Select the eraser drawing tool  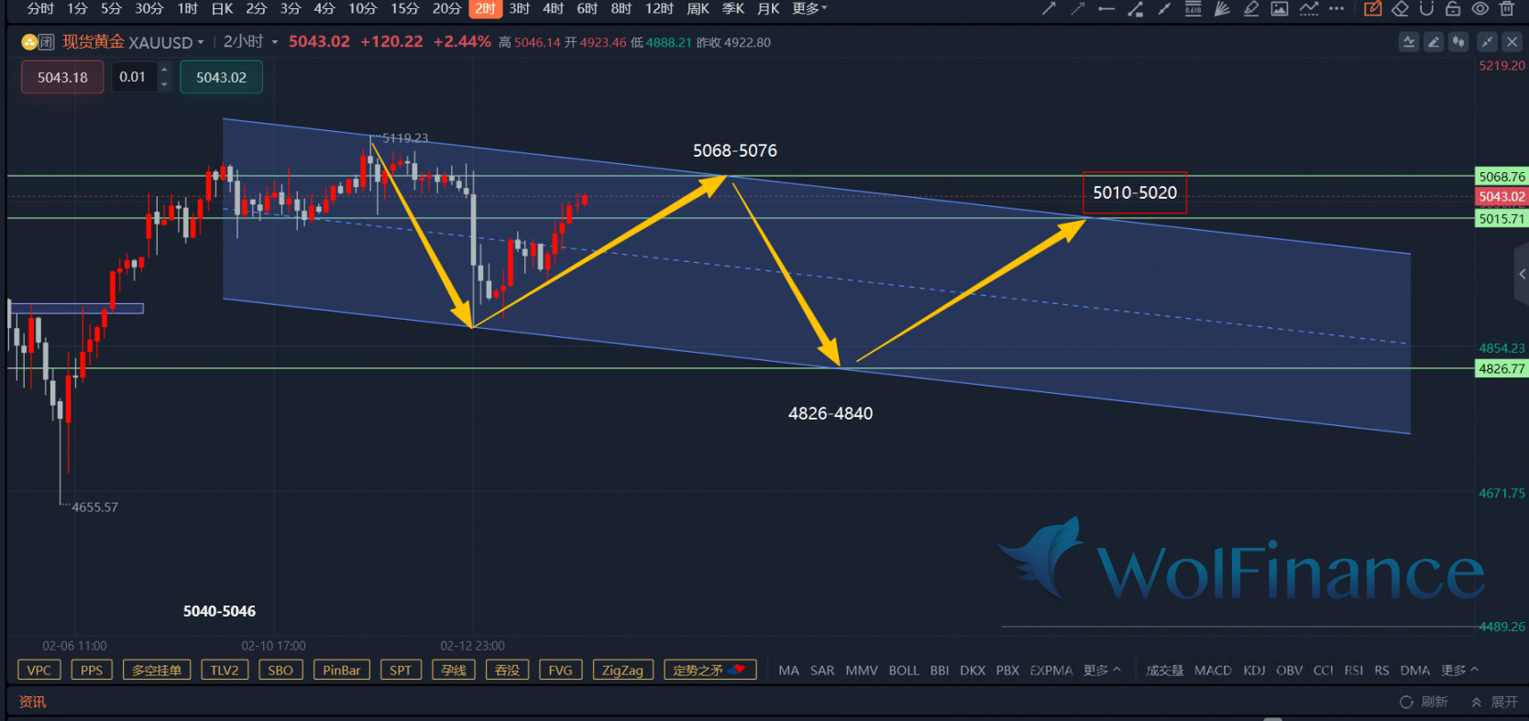(x=1400, y=9)
